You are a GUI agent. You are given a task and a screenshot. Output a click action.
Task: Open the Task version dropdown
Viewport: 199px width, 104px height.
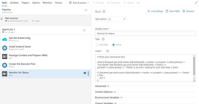tap(117, 19)
